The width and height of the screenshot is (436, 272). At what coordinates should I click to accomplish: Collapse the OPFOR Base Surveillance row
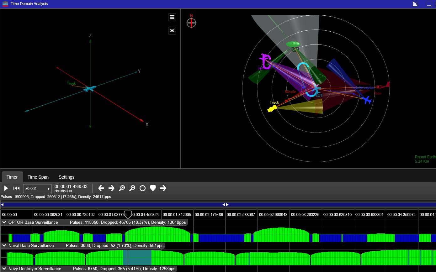click(x=4, y=222)
